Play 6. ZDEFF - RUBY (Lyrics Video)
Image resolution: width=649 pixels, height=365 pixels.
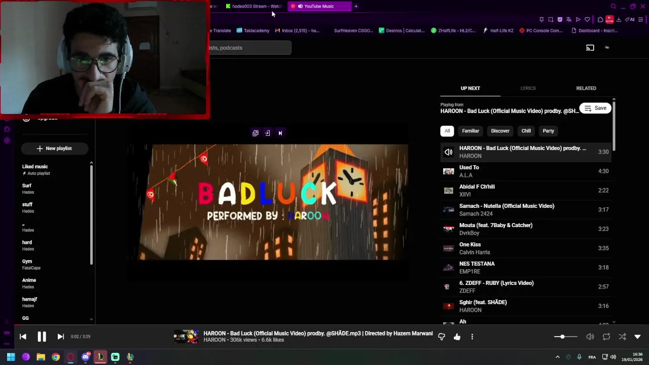pos(526,287)
